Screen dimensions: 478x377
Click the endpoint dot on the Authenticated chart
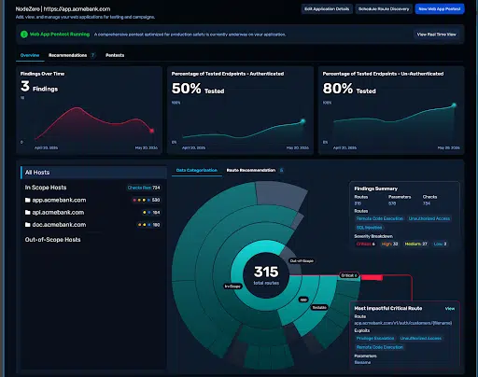302,121
